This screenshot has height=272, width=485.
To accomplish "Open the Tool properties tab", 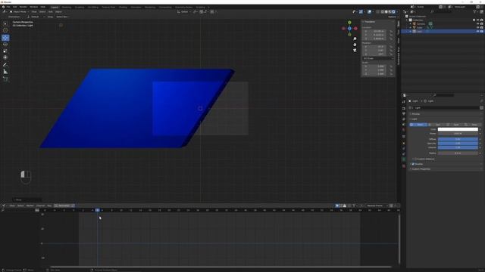I will tap(404, 102).
